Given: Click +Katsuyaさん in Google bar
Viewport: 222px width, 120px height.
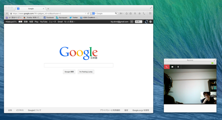Looking at the screenshot, I should 11,22.
